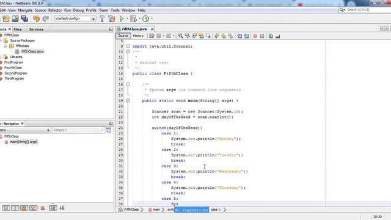Click the Find Selection magnifier icon
Image resolution: width=391 pixels, height=220 pixels.
[x=180, y=36]
